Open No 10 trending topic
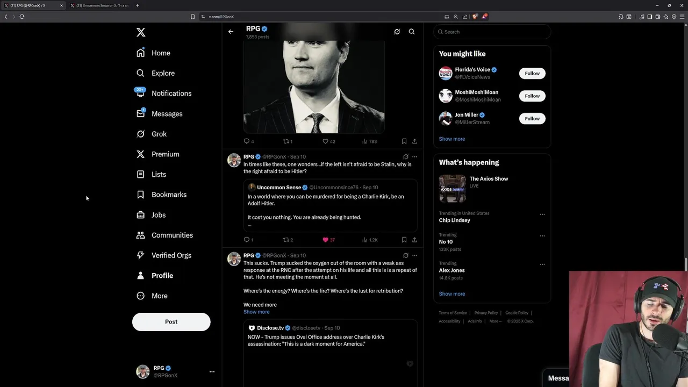This screenshot has height=387, width=688. [446, 242]
